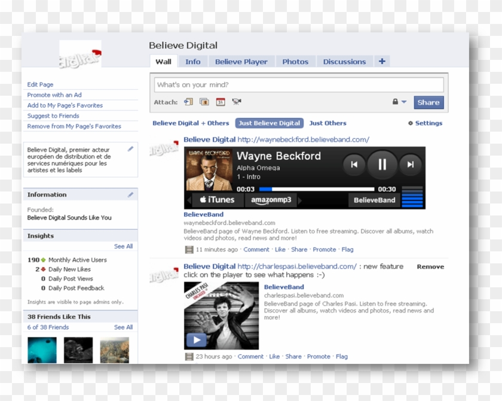Click the Wayne Beckford album cover
The height and width of the screenshot is (401, 502).
209,170
